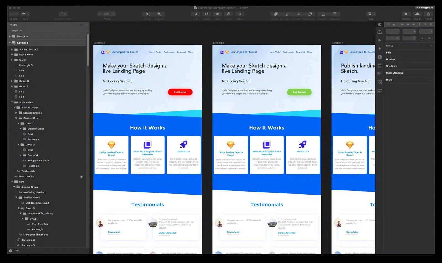Expand the how it works group
This screenshot has width=442, height=263.
pyautogui.click(x=12, y=55)
